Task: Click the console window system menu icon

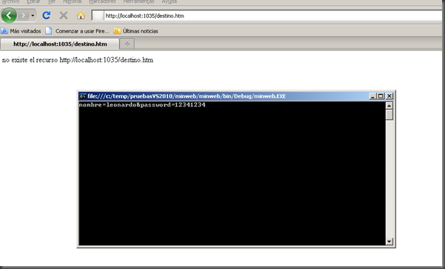Action: pyautogui.click(x=83, y=96)
